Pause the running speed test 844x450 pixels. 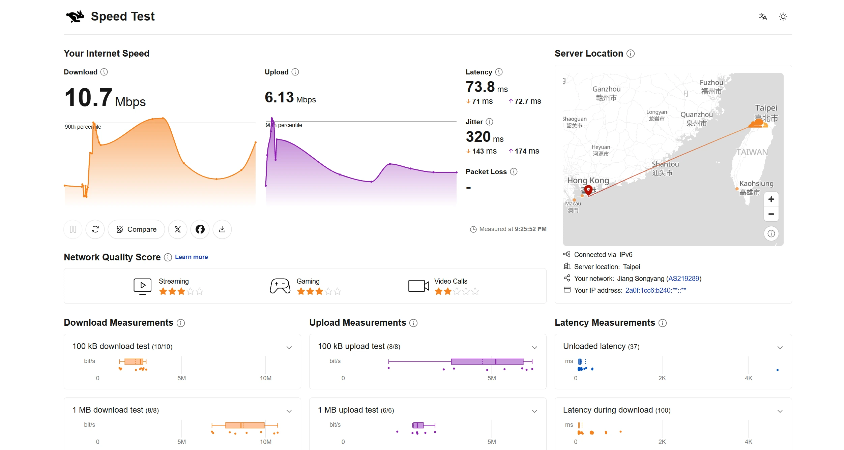click(x=73, y=229)
